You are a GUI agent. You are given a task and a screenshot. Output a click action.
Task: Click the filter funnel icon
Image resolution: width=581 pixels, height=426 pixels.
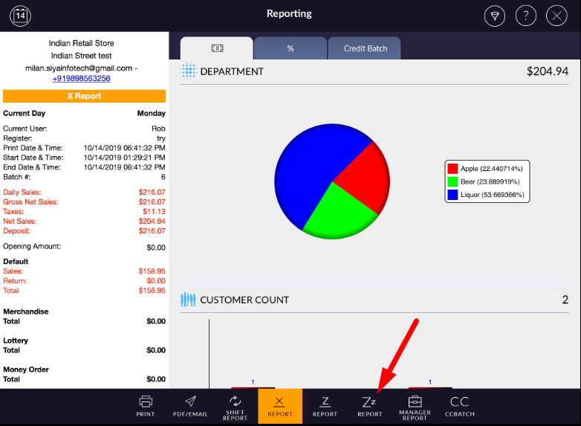pos(494,16)
